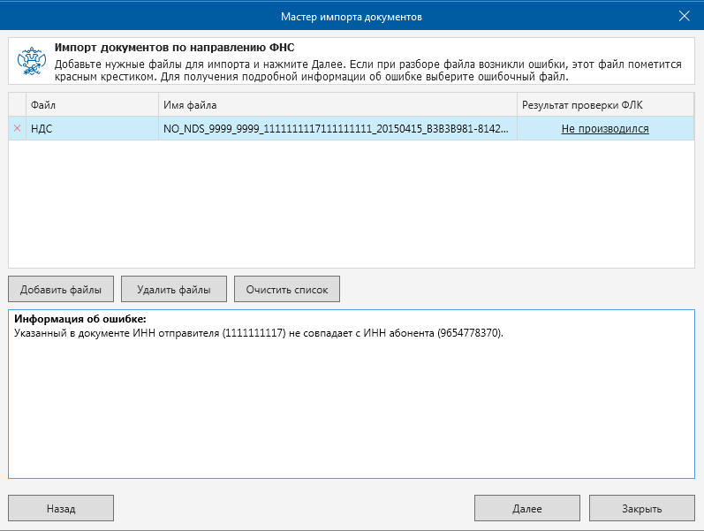Click the red cross error icon in the НДС row

tap(17, 129)
